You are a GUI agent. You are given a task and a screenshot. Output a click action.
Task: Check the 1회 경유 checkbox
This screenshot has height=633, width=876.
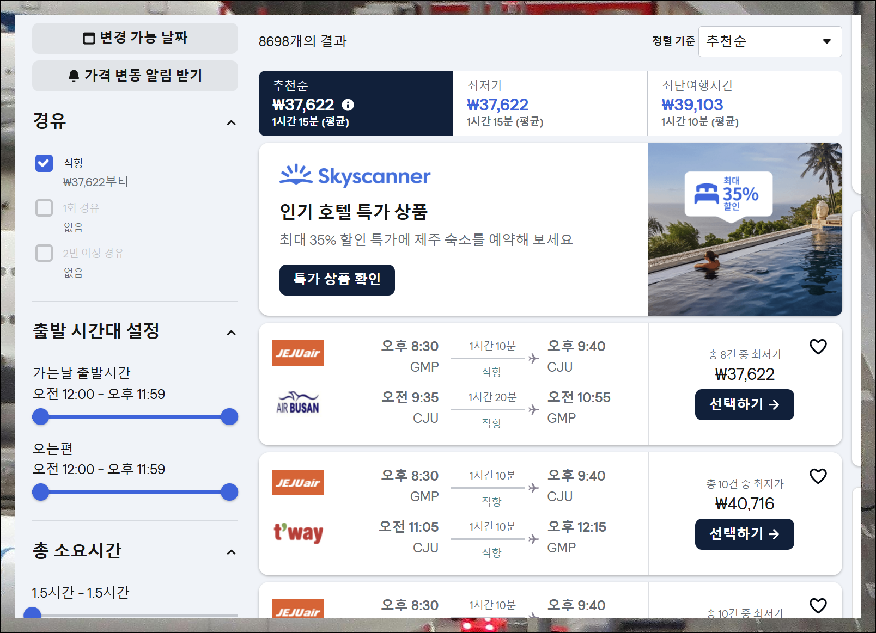point(44,208)
